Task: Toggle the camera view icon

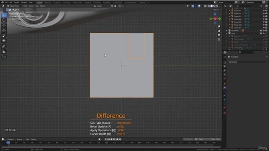Action: point(219,35)
